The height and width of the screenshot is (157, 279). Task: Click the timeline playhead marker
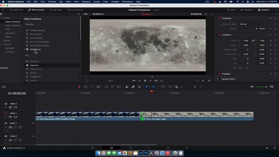coord(152,91)
